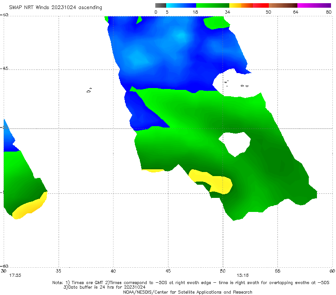This screenshot has height=295, width=336.
Task: Click the longitude label '45'
Action: coord(168,271)
